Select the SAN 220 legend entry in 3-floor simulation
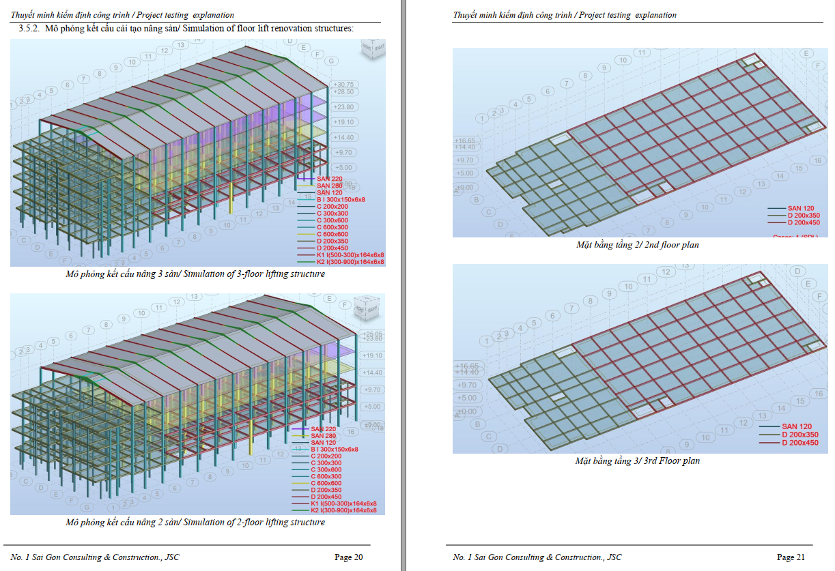The image size is (835, 571). point(330,179)
